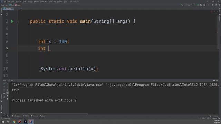Open Run panel settings gear
The height and width of the screenshot is (124, 221).
214,80
